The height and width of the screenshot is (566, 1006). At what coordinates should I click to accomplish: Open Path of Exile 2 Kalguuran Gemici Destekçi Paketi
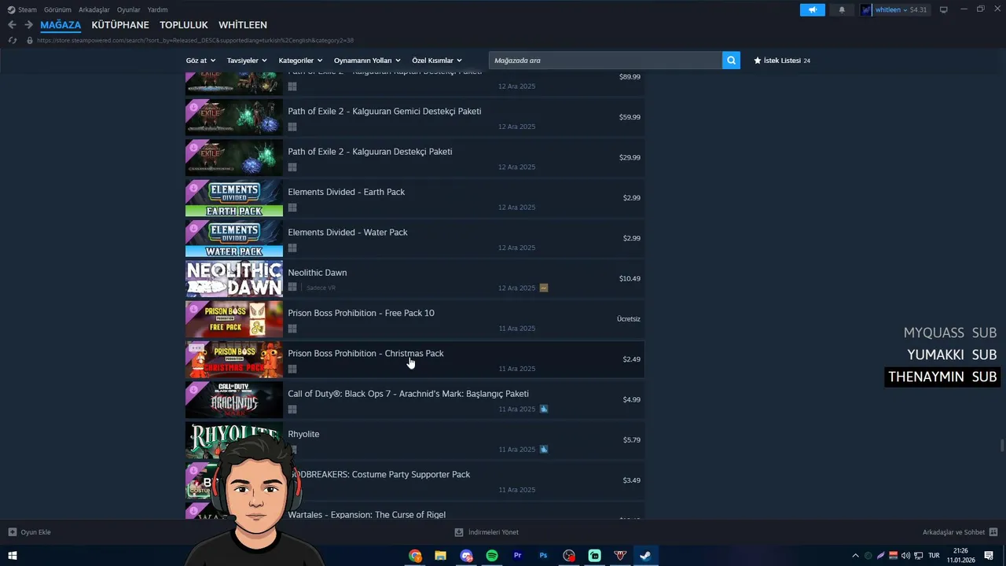pyautogui.click(x=415, y=117)
